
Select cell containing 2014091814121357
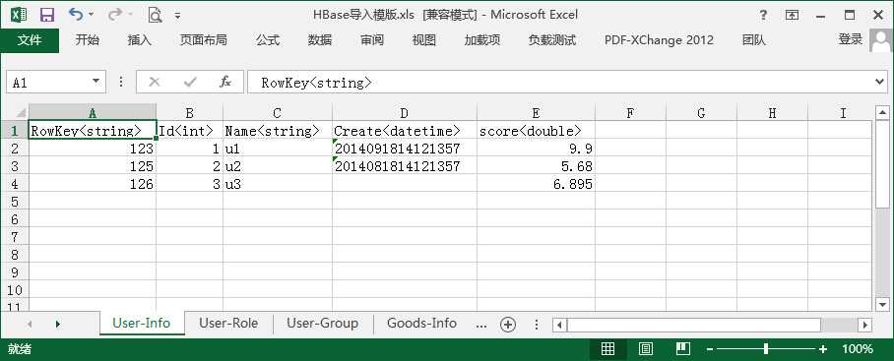(x=405, y=149)
